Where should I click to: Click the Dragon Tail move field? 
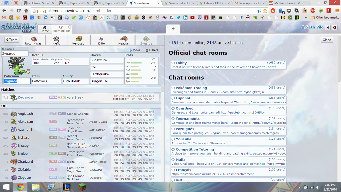[x=107, y=81]
